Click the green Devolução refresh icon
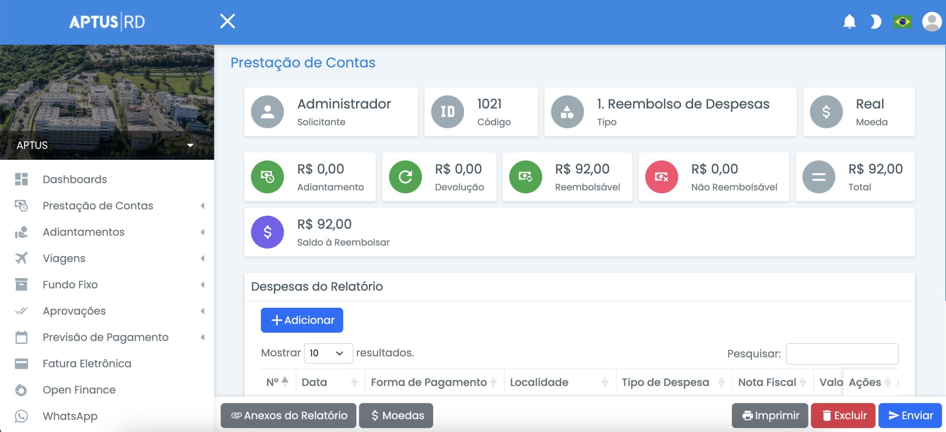The width and height of the screenshot is (946, 432). pos(405,177)
